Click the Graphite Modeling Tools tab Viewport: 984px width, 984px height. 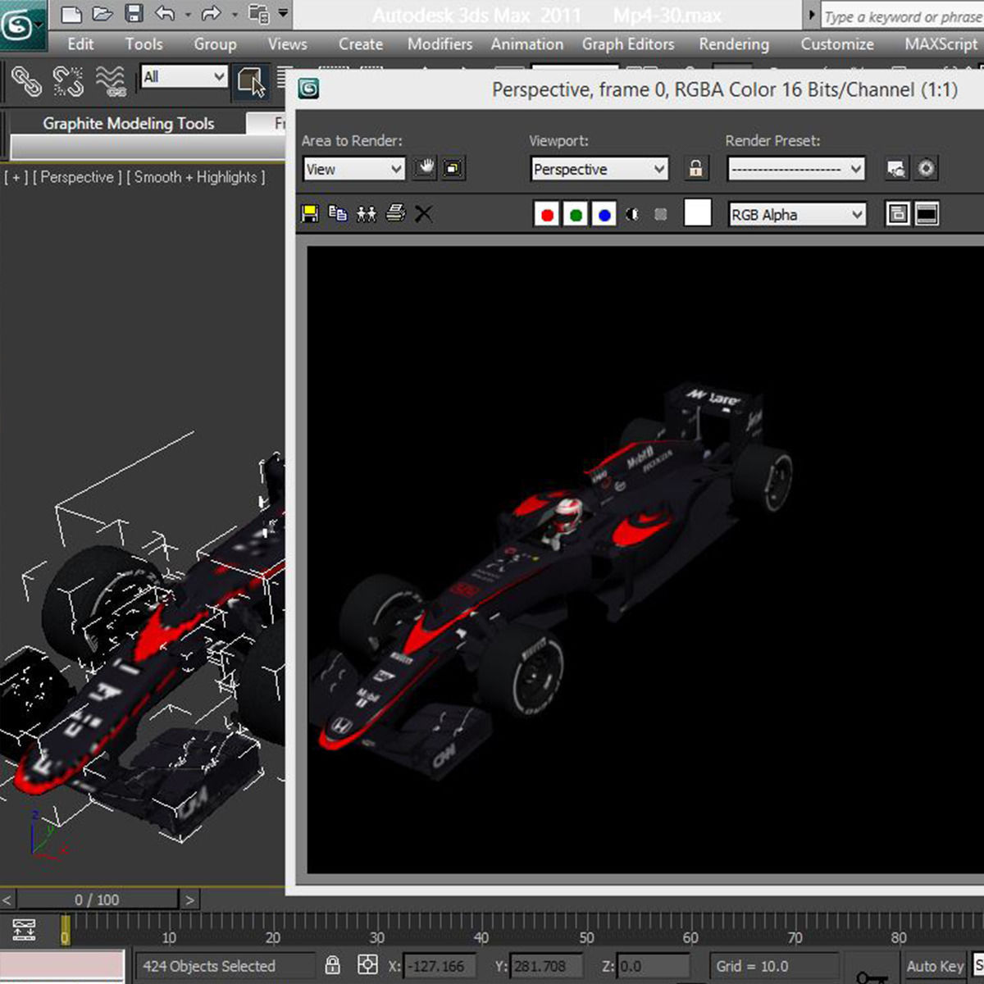pos(128,124)
